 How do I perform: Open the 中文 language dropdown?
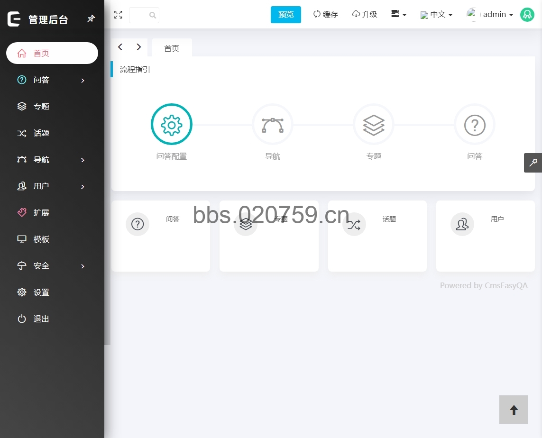point(437,15)
